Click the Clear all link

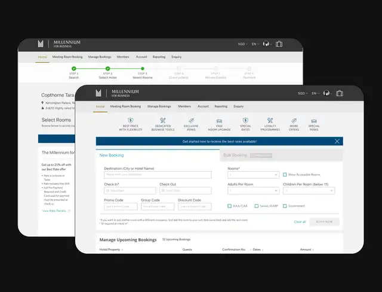coord(300,222)
